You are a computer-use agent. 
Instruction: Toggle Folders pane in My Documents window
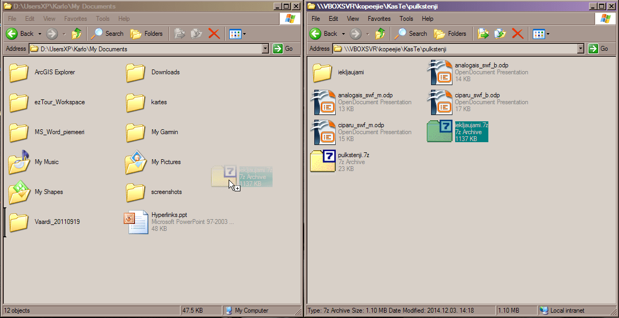click(x=147, y=34)
